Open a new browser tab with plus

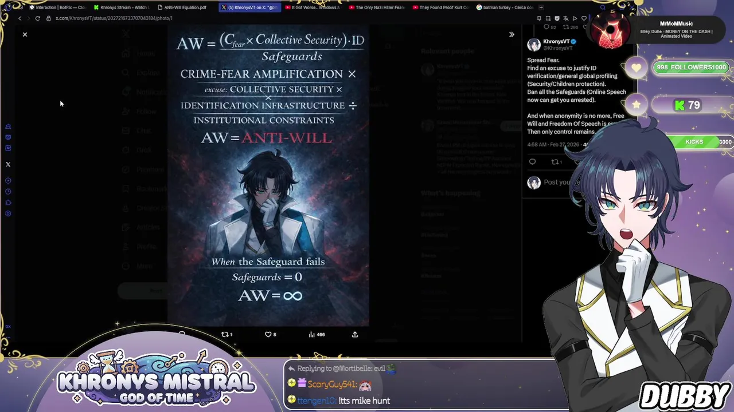(x=541, y=7)
